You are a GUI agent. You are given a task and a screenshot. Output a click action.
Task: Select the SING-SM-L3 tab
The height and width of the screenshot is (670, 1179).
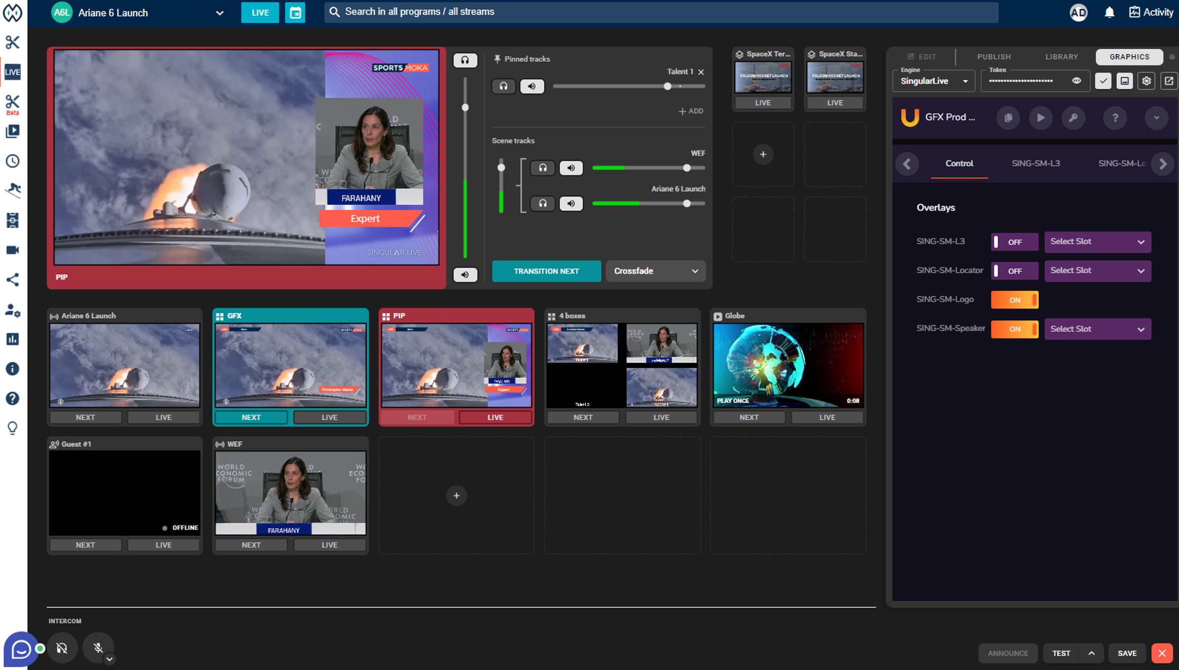(1035, 163)
